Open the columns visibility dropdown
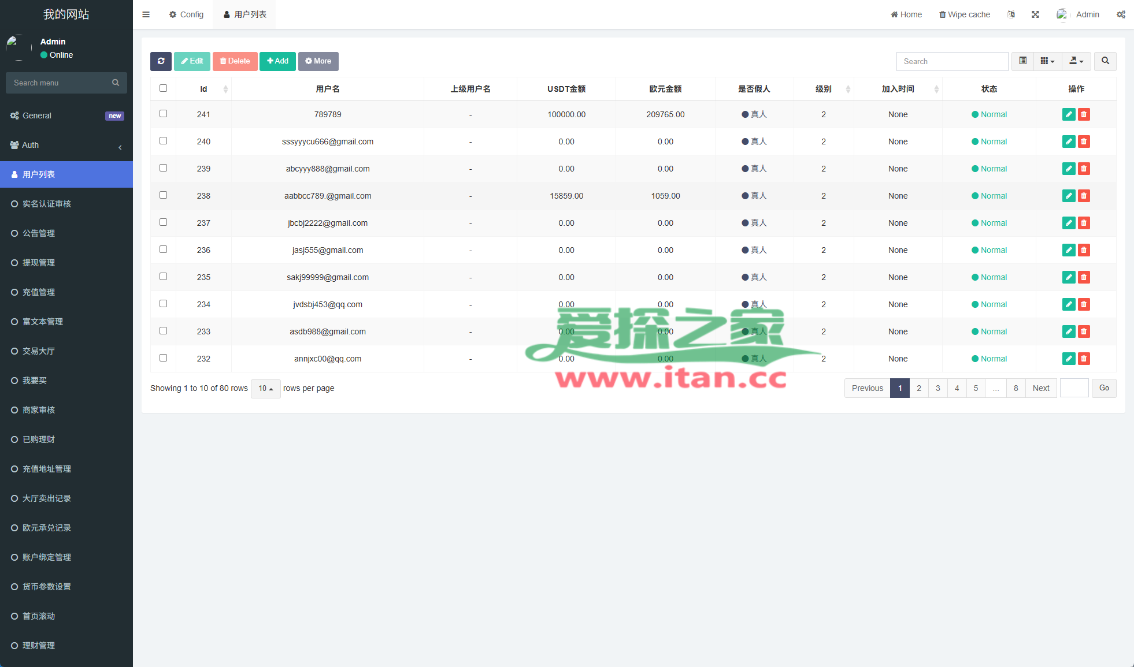The image size is (1134, 667). [1047, 61]
